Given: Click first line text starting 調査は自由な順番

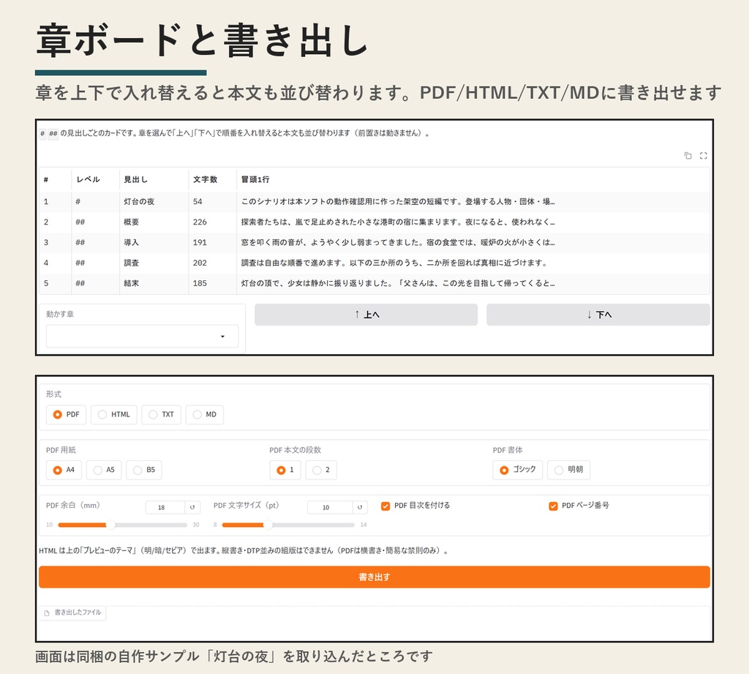Looking at the screenshot, I should point(394,263).
